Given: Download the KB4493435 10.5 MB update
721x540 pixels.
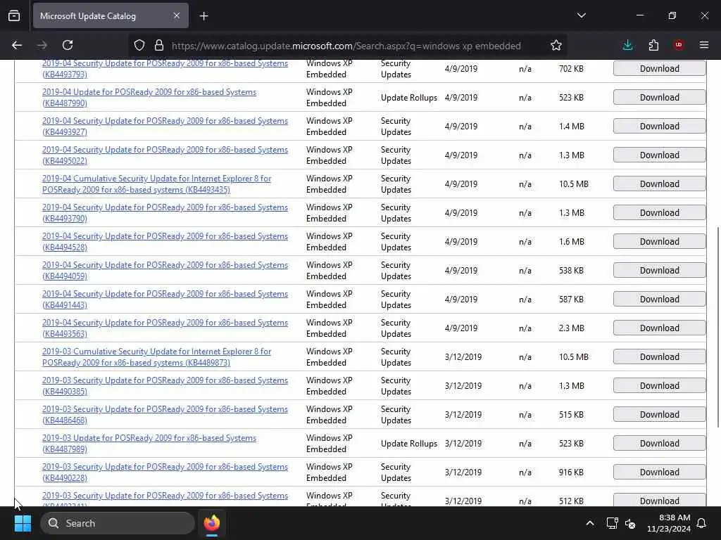Looking at the screenshot, I should 659,184.
